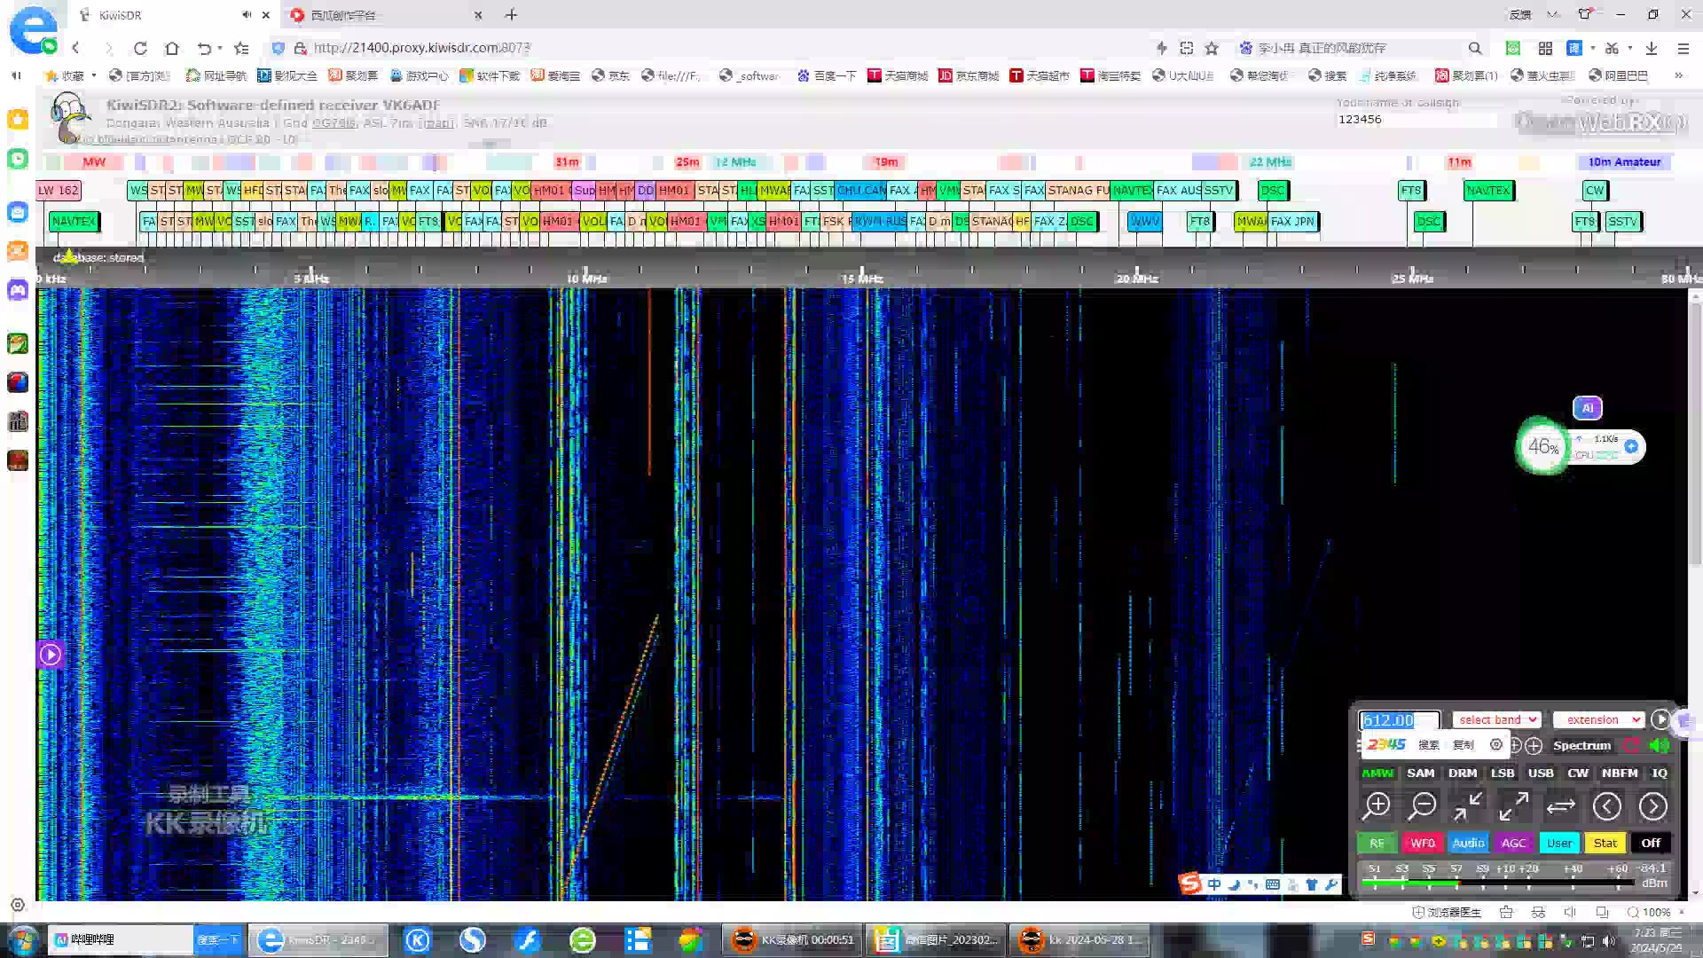Open the select band dropdown
This screenshot has width=1703, height=958.
(1497, 719)
